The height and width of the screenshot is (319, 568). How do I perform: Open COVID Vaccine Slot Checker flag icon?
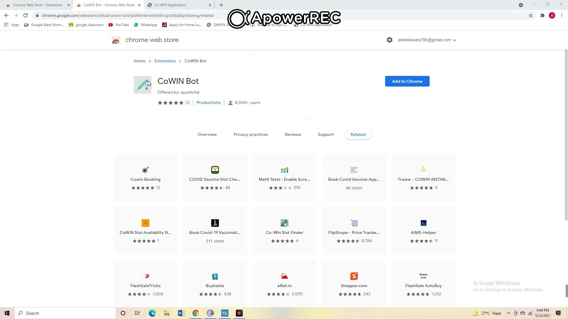coord(215,170)
